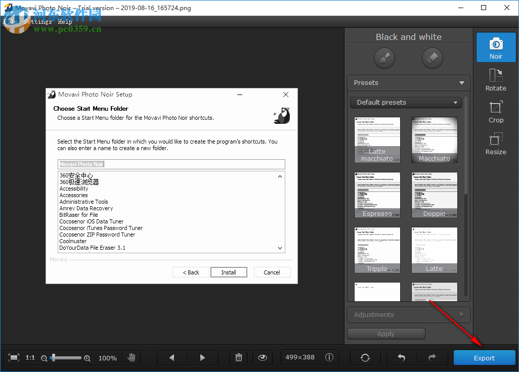Undo the last edit
The width and height of the screenshot is (519, 372).
pos(402,357)
